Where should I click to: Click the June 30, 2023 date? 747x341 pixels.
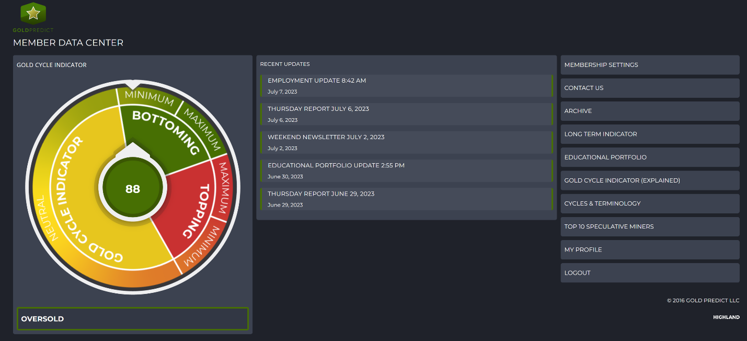285,176
